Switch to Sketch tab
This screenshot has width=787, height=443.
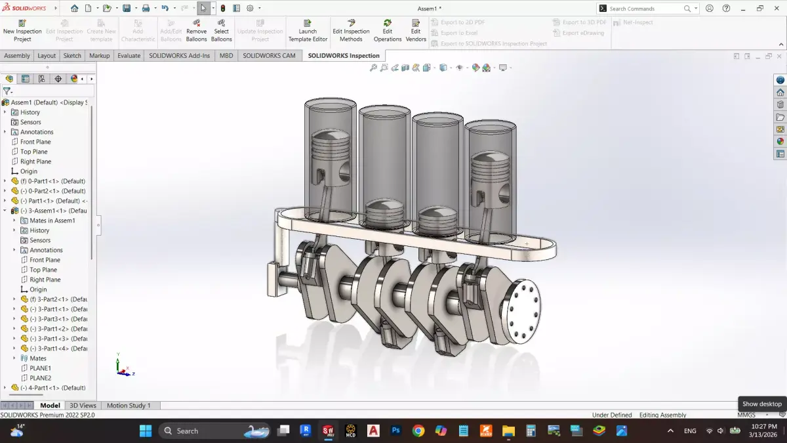click(72, 56)
